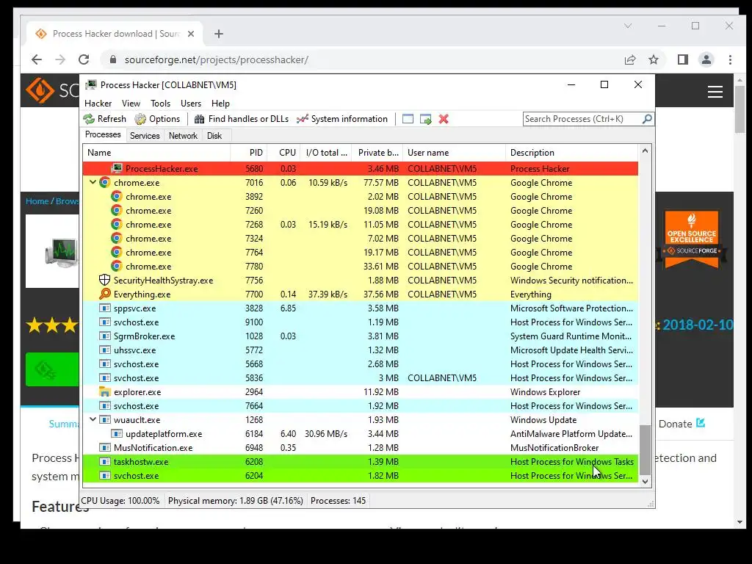
Task: Collapse the chrome.exe process tree
Action: coord(93,182)
